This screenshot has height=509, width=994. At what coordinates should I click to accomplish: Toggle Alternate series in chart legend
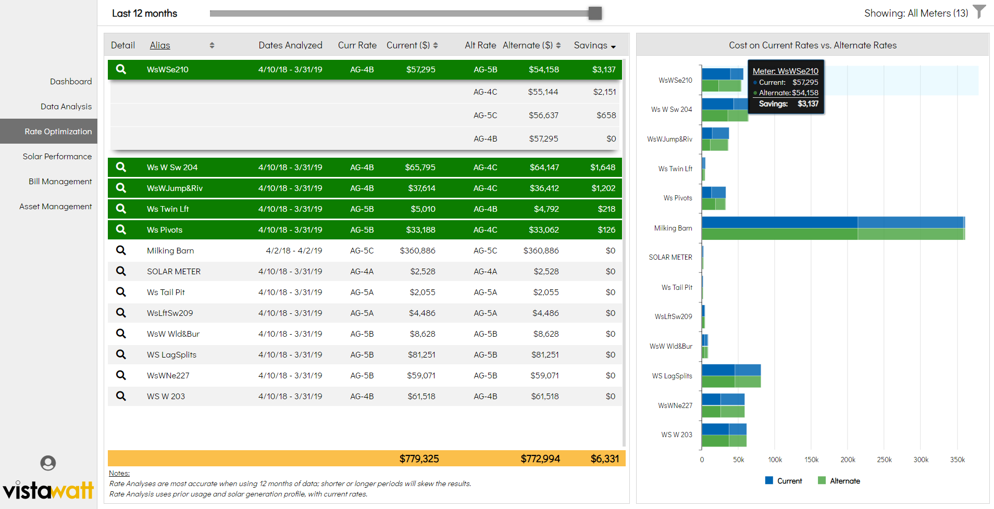click(839, 481)
